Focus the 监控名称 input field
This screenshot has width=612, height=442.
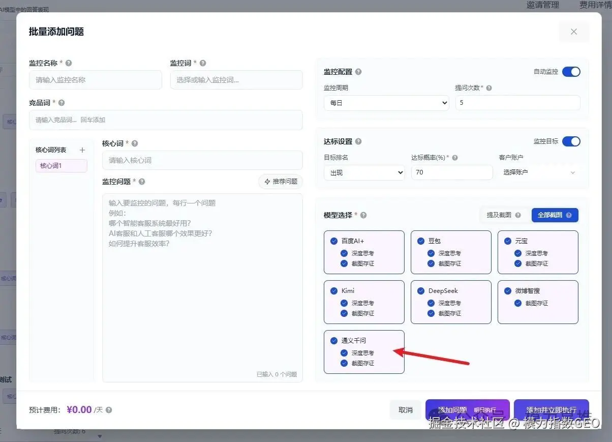point(96,80)
